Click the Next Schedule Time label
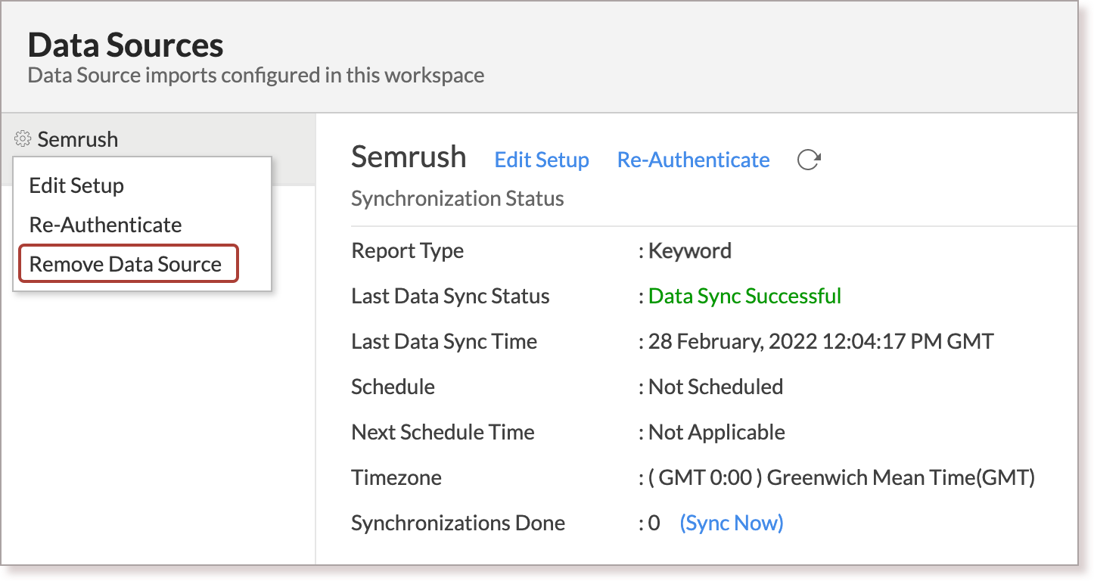Image resolution: width=1094 pixels, height=581 pixels. click(x=443, y=432)
